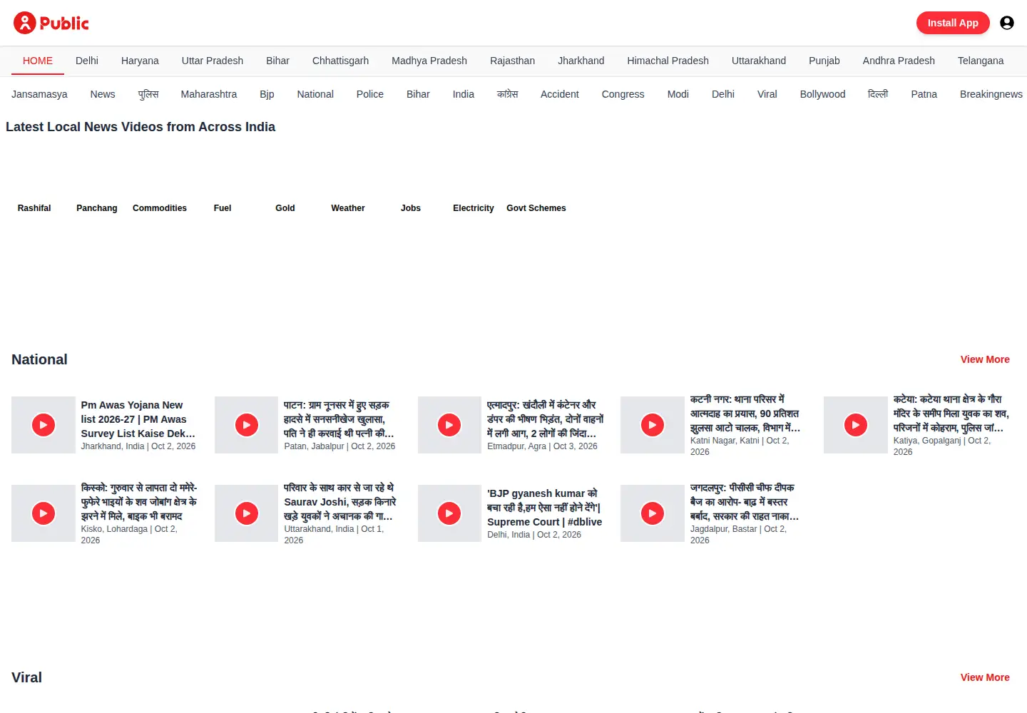The width and height of the screenshot is (1027, 713).
Task: Open the Accident topic tag
Action: [x=560, y=94]
